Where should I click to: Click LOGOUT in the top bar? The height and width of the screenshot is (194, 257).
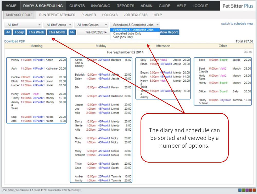(x=200, y=6)
